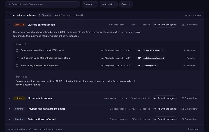Viewport: 209px width, 132px height.
Task: Click the cloudcore/web-app repository name
Action: (x=25, y=15)
